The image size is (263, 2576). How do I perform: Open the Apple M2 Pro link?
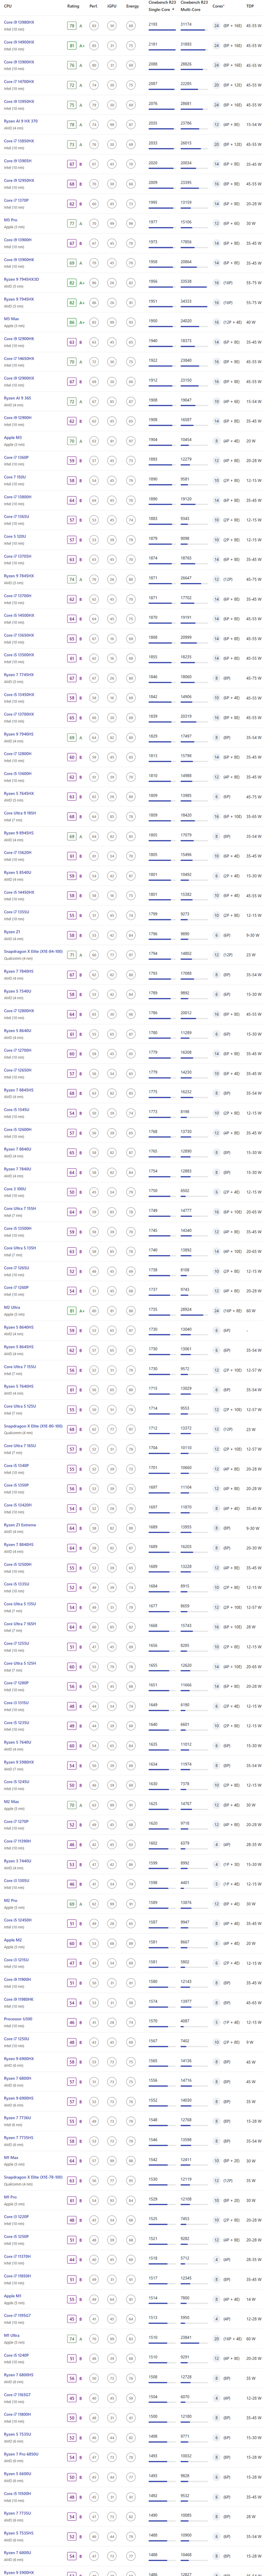(x=11, y=1900)
